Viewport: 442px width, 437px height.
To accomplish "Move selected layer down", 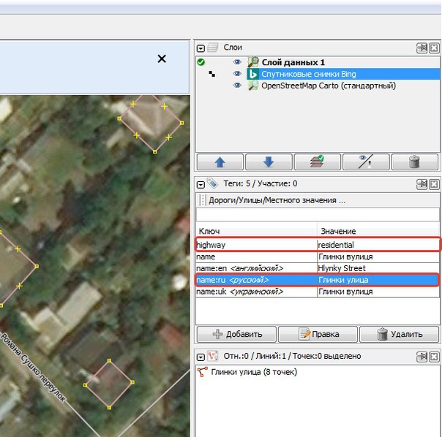I will click(x=269, y=162).
